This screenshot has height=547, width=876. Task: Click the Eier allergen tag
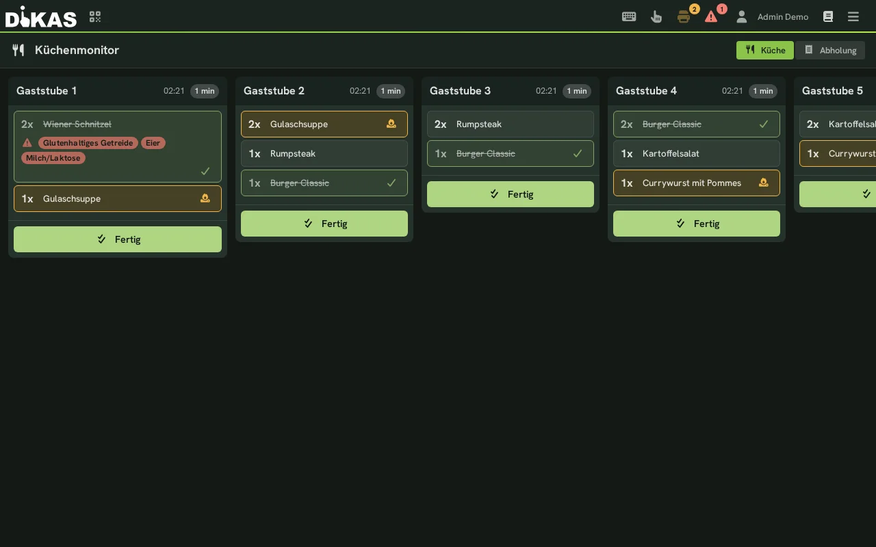click(x=153, y=143)
